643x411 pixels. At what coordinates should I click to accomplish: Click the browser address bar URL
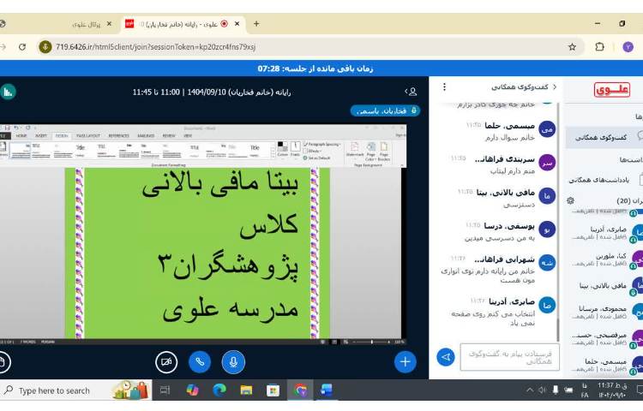tap(156, 47)
